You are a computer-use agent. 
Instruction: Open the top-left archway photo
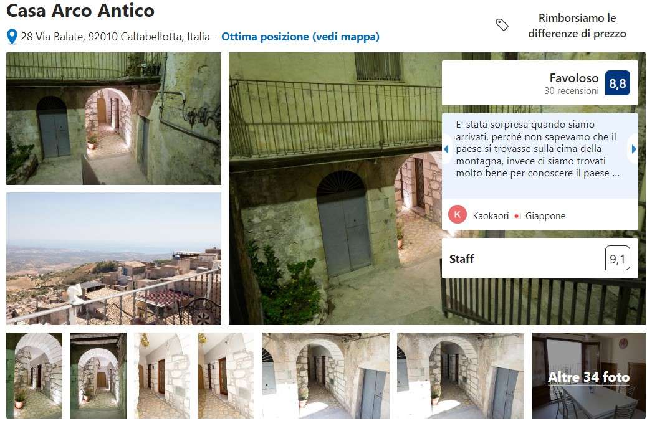click(113, 118)
